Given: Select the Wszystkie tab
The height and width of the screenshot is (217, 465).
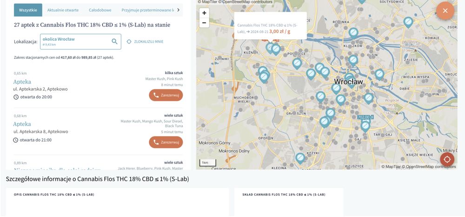Looking at the screenshot, I should coord(28,10).
